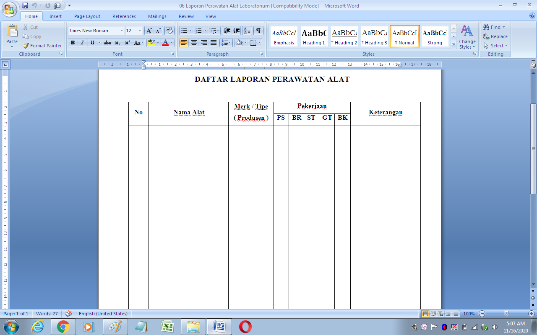Viewport: 537px width, 335px height.
Task: Open the Line Spacing dropdown
Action: [225, 42]
